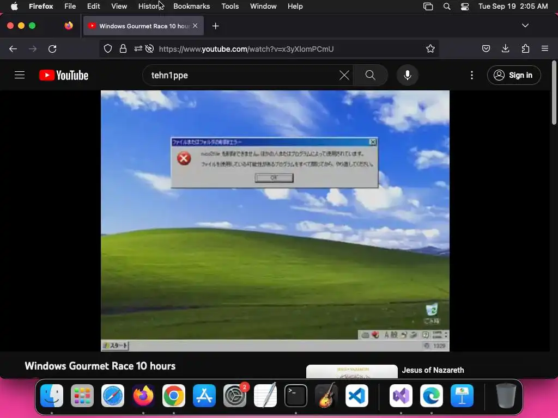Go forward to the next page
This screenshot has width=558, height=418.
point(33,48)
